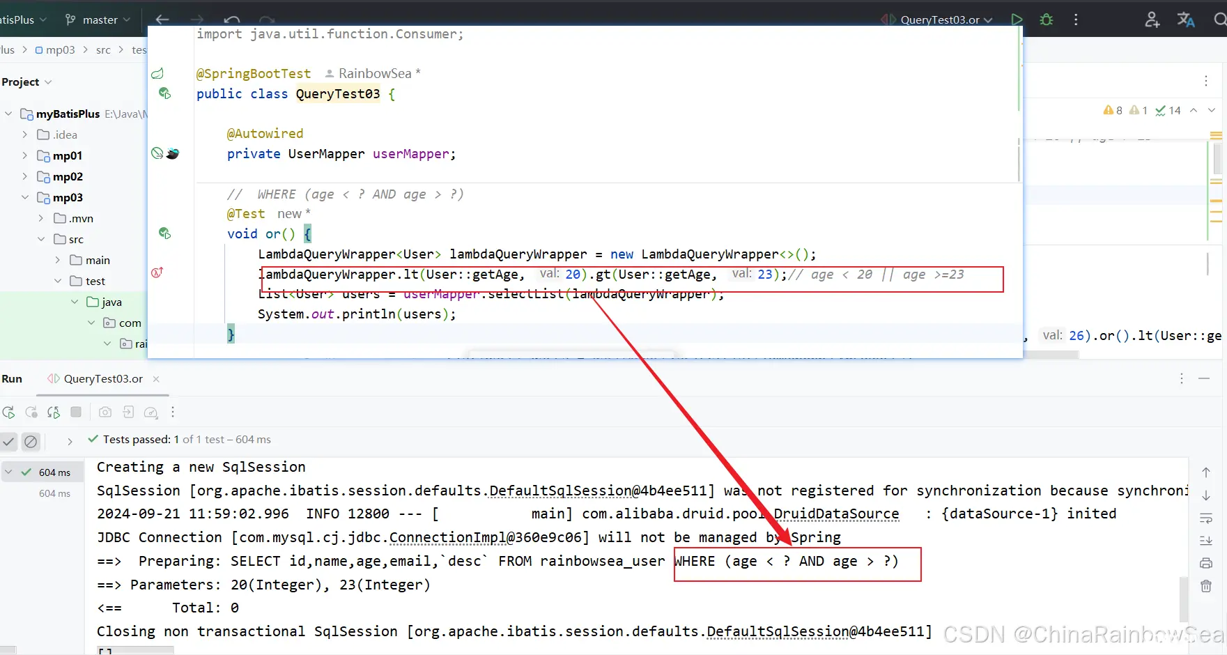Click the Spring leaf gutter icon by @SpringBootTest
The height and width of the screenshot is (655, 1227).
coord(157,73)
